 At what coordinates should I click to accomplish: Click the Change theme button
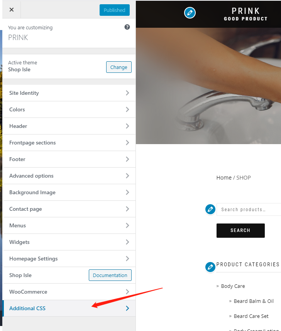click(119, 67)
